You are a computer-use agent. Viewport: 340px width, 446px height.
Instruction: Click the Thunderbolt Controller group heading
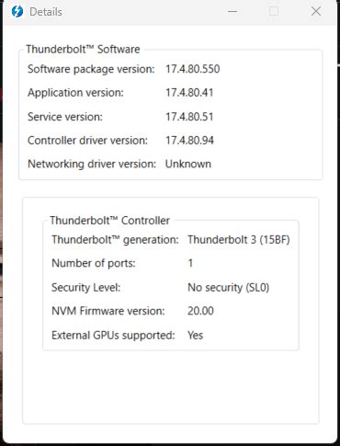point(109,221)
